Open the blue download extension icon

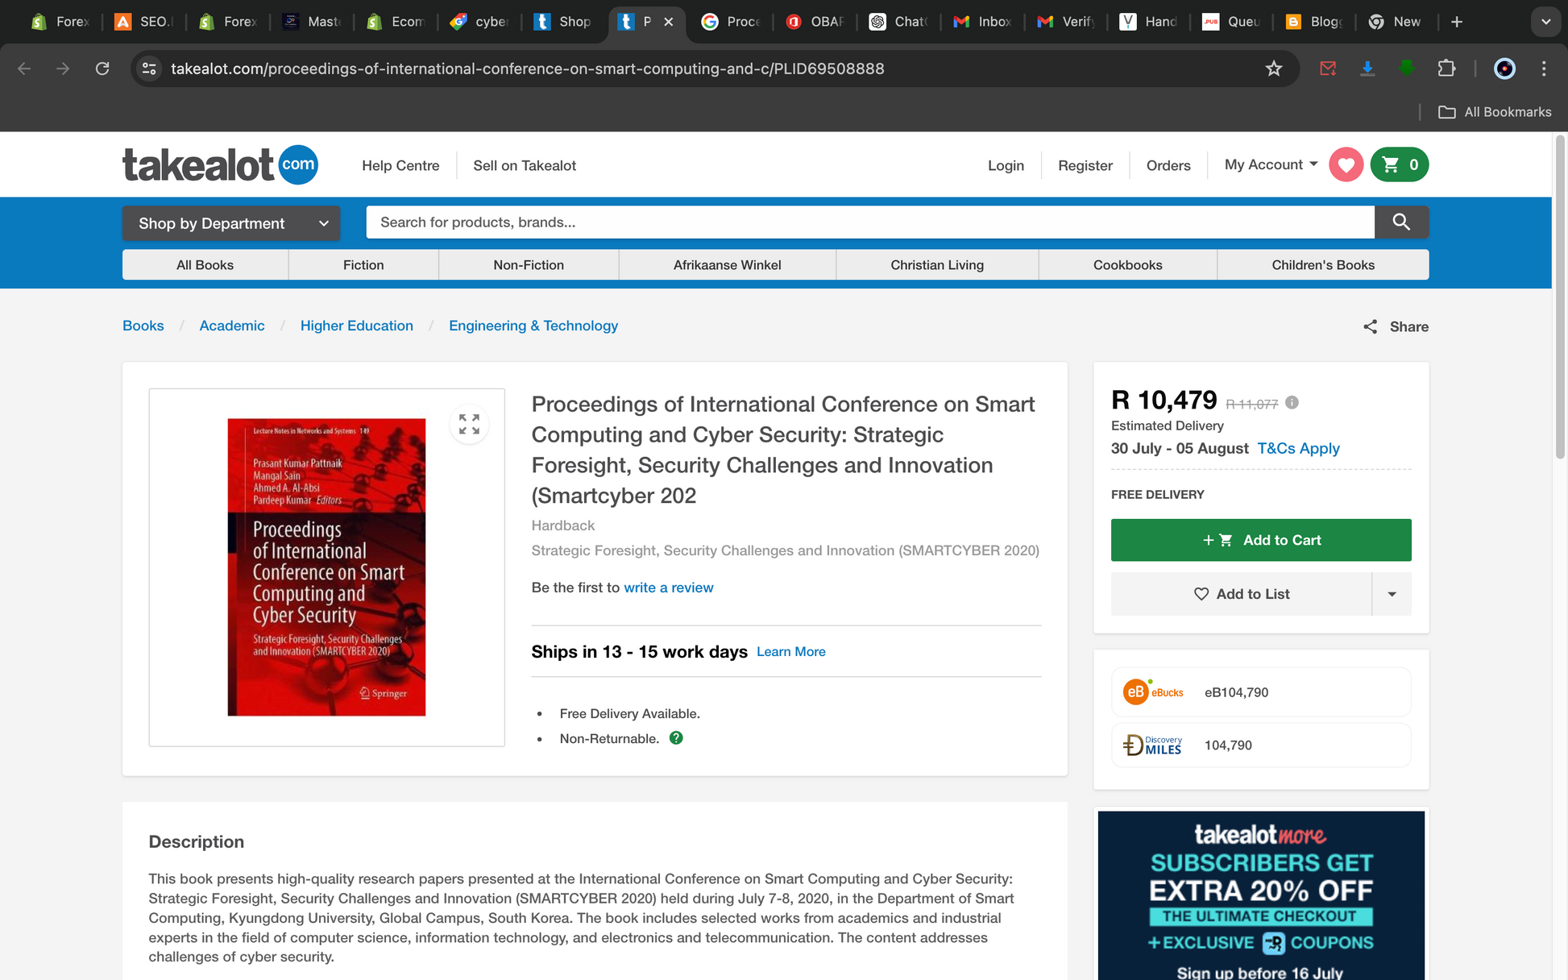[1367, 69]
